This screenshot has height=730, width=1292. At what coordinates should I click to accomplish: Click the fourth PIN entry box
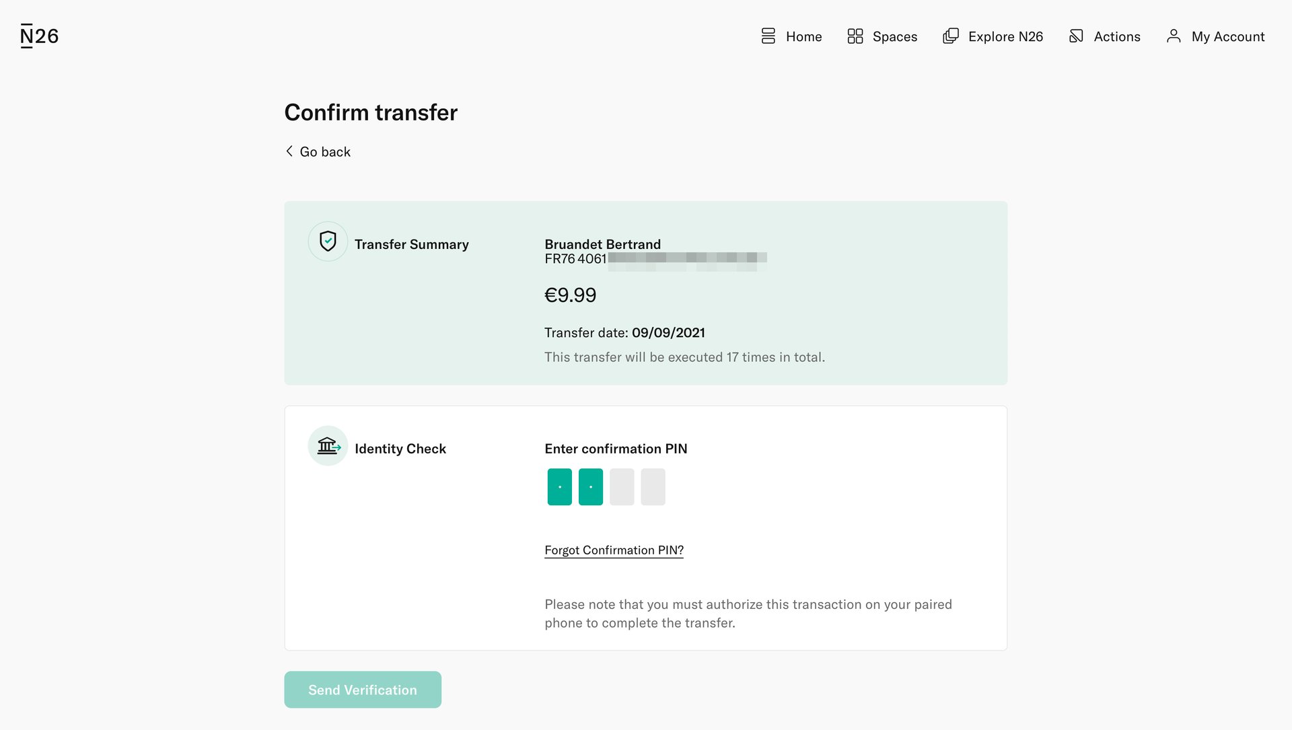pos(652,486)
